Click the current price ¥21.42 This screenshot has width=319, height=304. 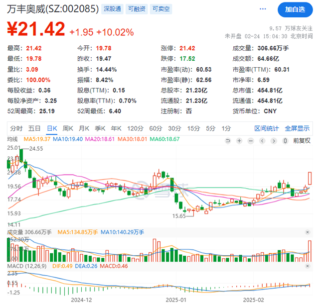36,29
